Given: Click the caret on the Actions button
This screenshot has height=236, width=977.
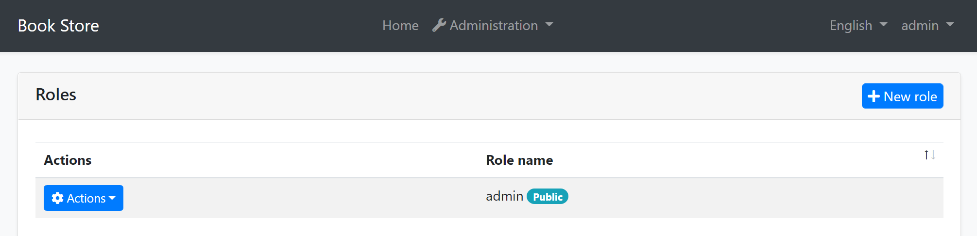Looking at the screenshot, I should coord(112,198).
